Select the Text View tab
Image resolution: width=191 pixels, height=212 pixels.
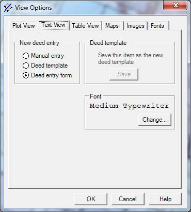54,25
